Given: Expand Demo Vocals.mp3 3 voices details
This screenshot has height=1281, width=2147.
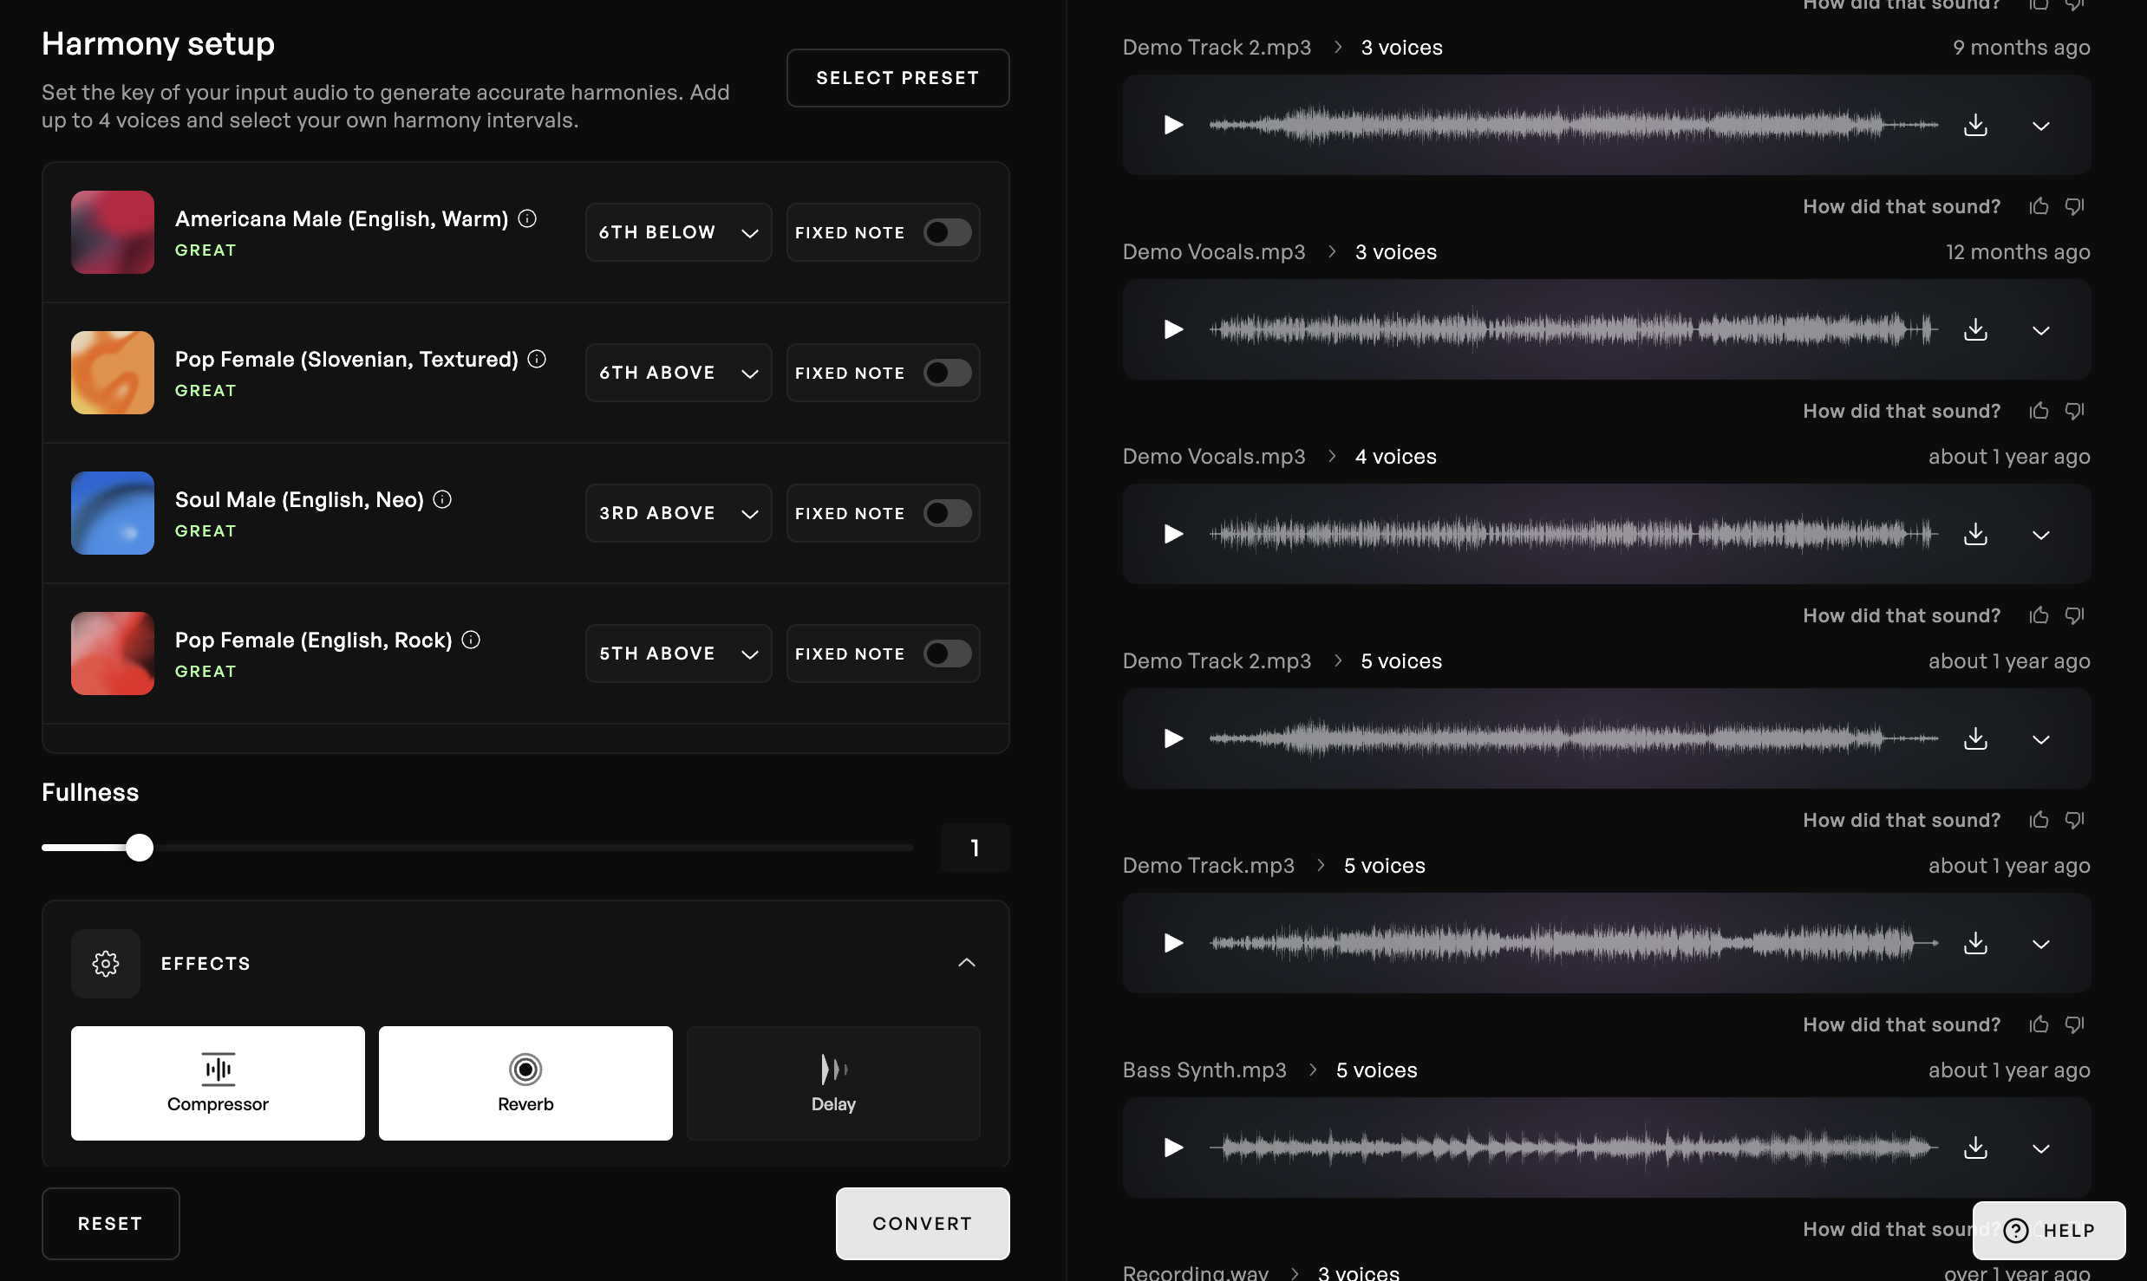Looking at the screenshot, I should tap(2041, 331).
